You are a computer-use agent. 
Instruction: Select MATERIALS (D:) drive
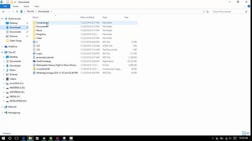click(x=17, y=88)
